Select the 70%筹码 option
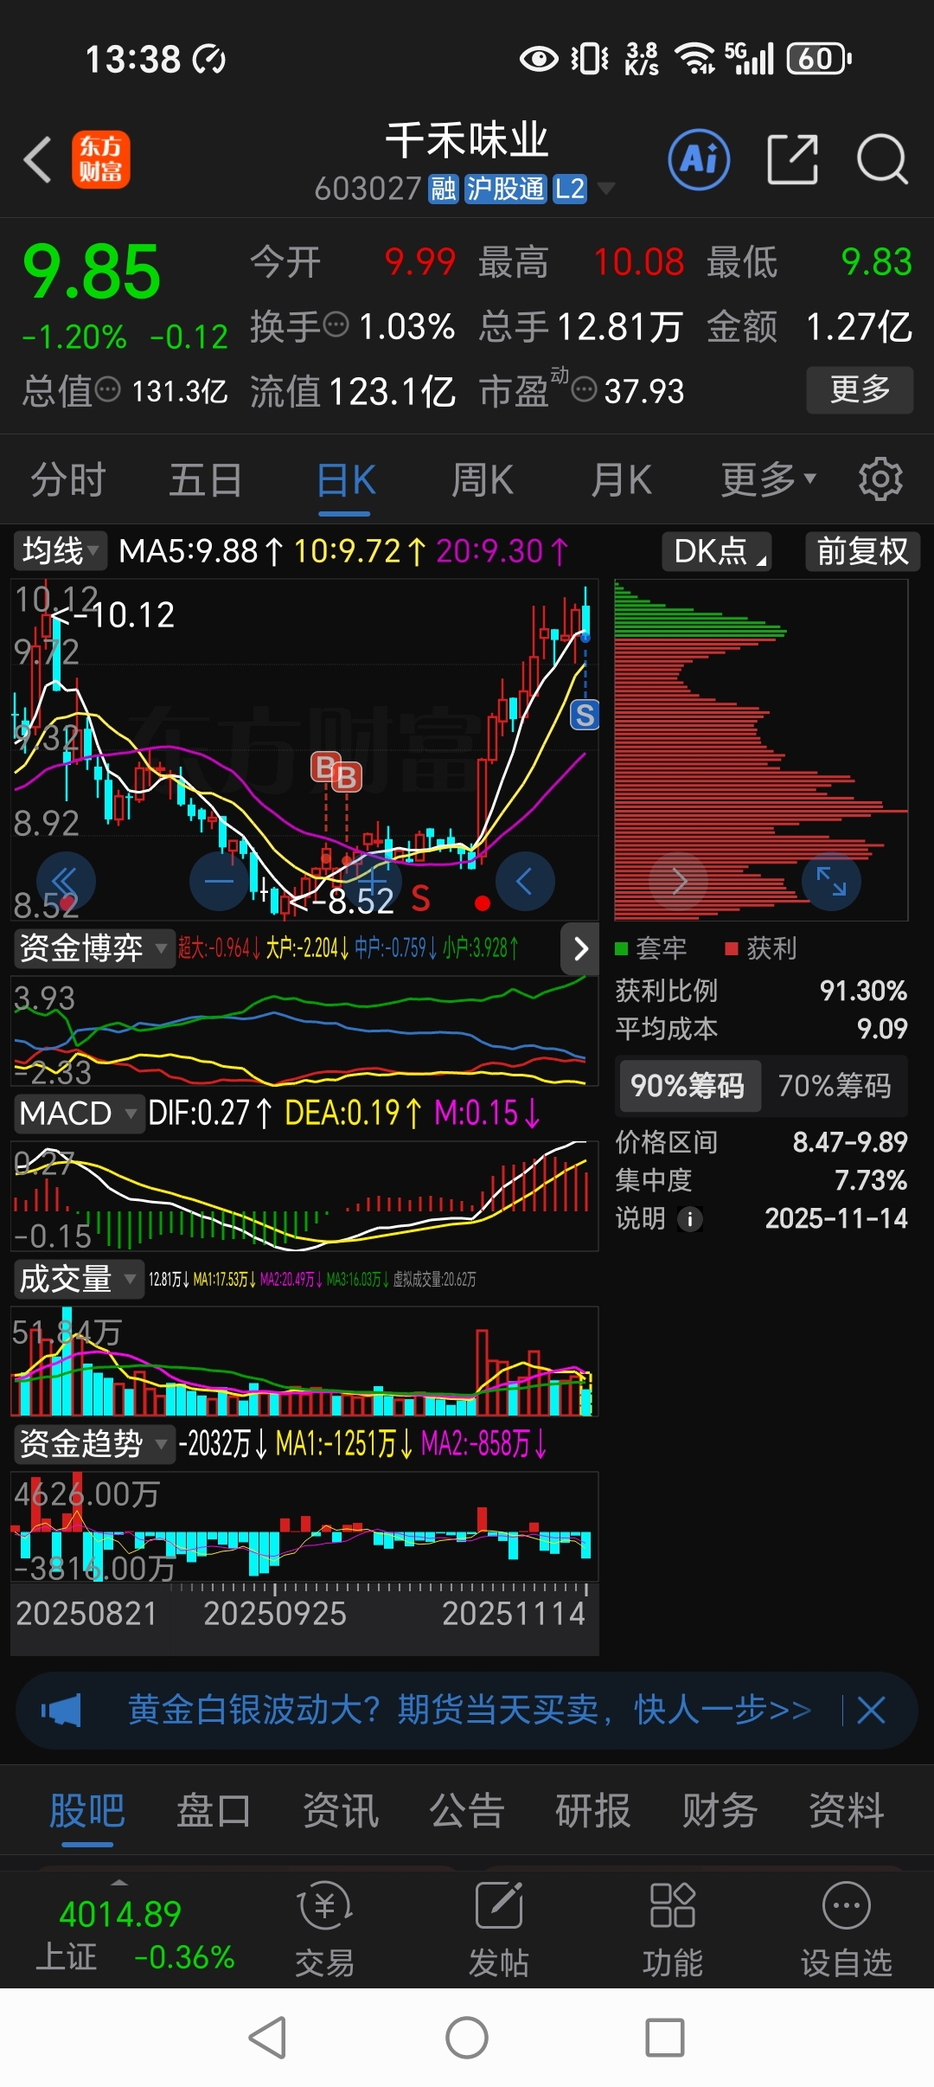This screenshot has height=2087, width=934. tap(835, 1085)
